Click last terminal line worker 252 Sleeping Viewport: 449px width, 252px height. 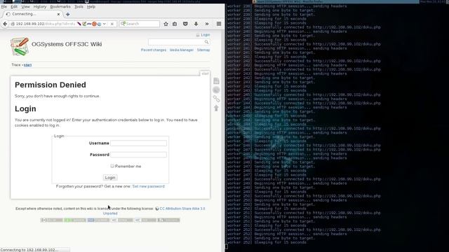(267, 242)
